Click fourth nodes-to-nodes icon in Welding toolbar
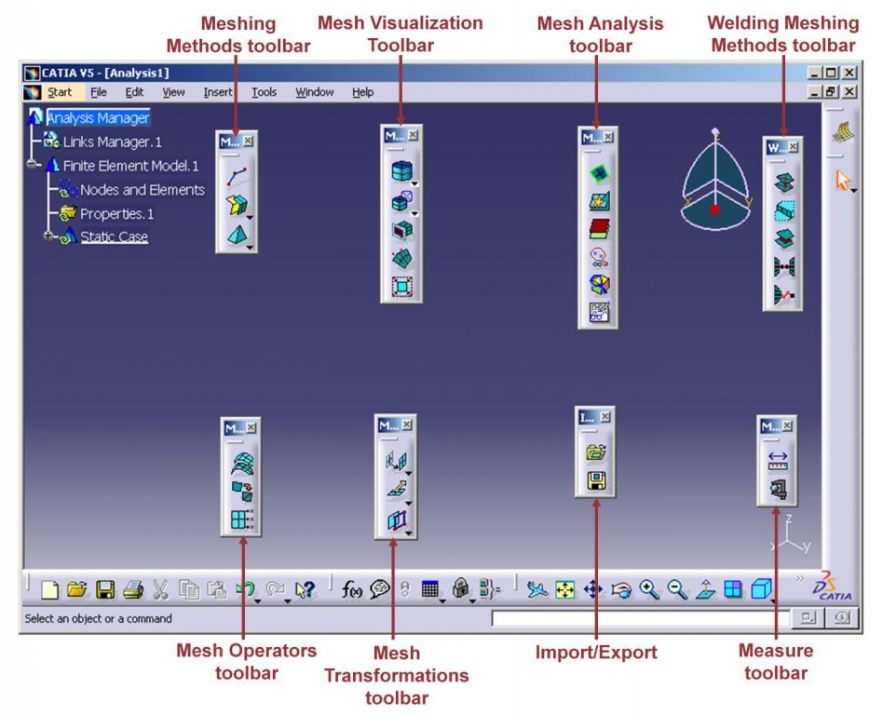Screen dimensions: 883x715 pos(783,266)
